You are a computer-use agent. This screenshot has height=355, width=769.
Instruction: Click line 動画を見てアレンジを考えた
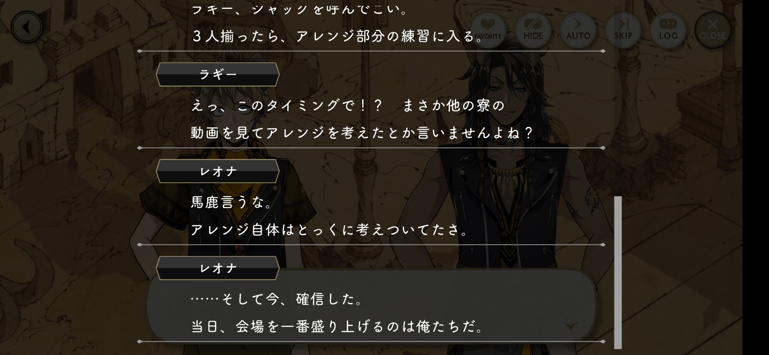[x=362, y=133]
